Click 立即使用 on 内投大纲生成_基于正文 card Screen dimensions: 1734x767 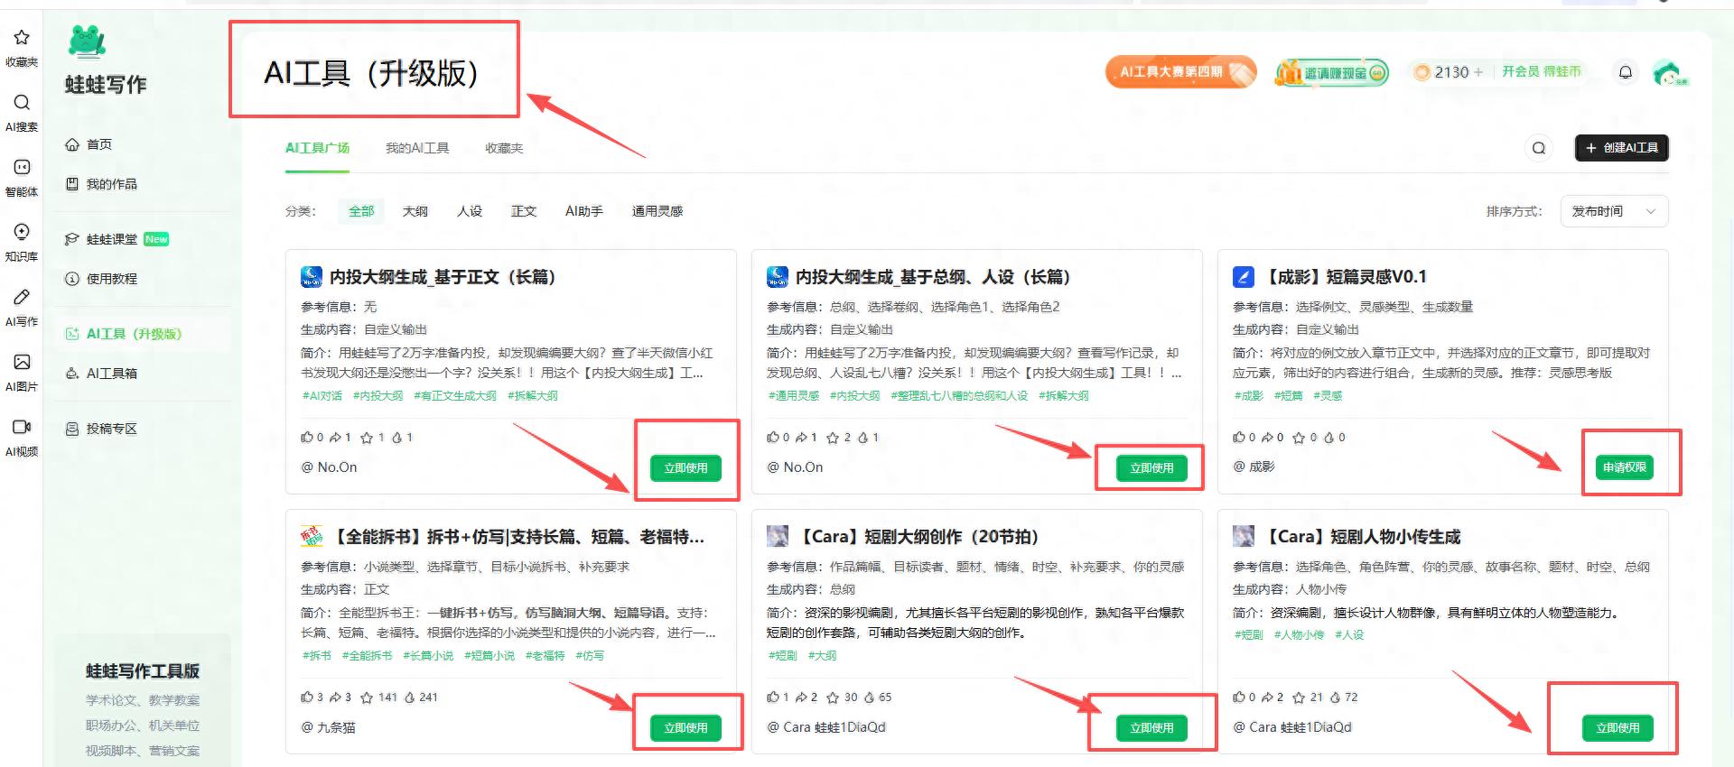coord(685,468)
